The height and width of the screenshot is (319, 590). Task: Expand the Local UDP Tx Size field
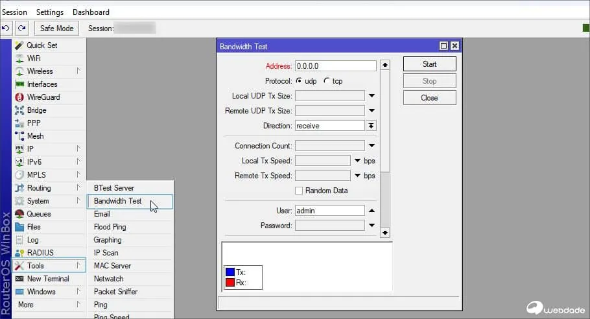click(372, 96)
